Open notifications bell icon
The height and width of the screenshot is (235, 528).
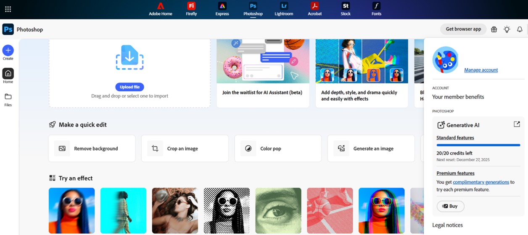(520, 29)
